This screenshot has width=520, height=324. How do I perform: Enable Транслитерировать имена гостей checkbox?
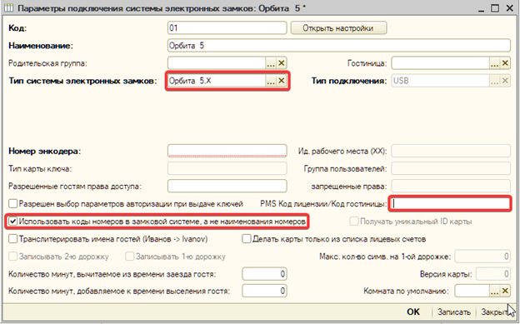(13, 239)
